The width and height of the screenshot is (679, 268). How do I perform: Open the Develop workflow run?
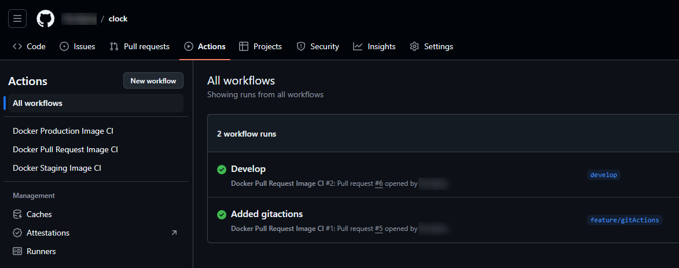[248, 169]
